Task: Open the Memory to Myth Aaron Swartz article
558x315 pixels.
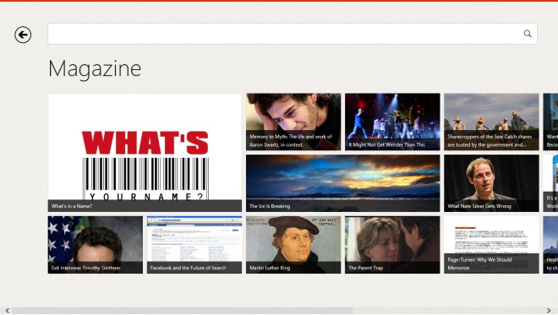Action: pyautogui.click(x=293, y=122)
